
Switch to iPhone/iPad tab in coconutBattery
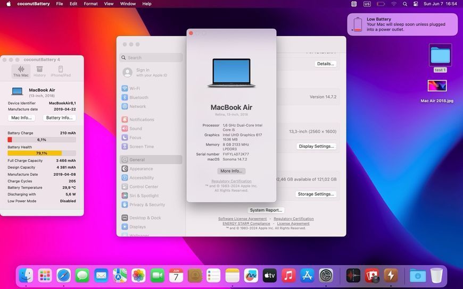[x=61, y=71]
